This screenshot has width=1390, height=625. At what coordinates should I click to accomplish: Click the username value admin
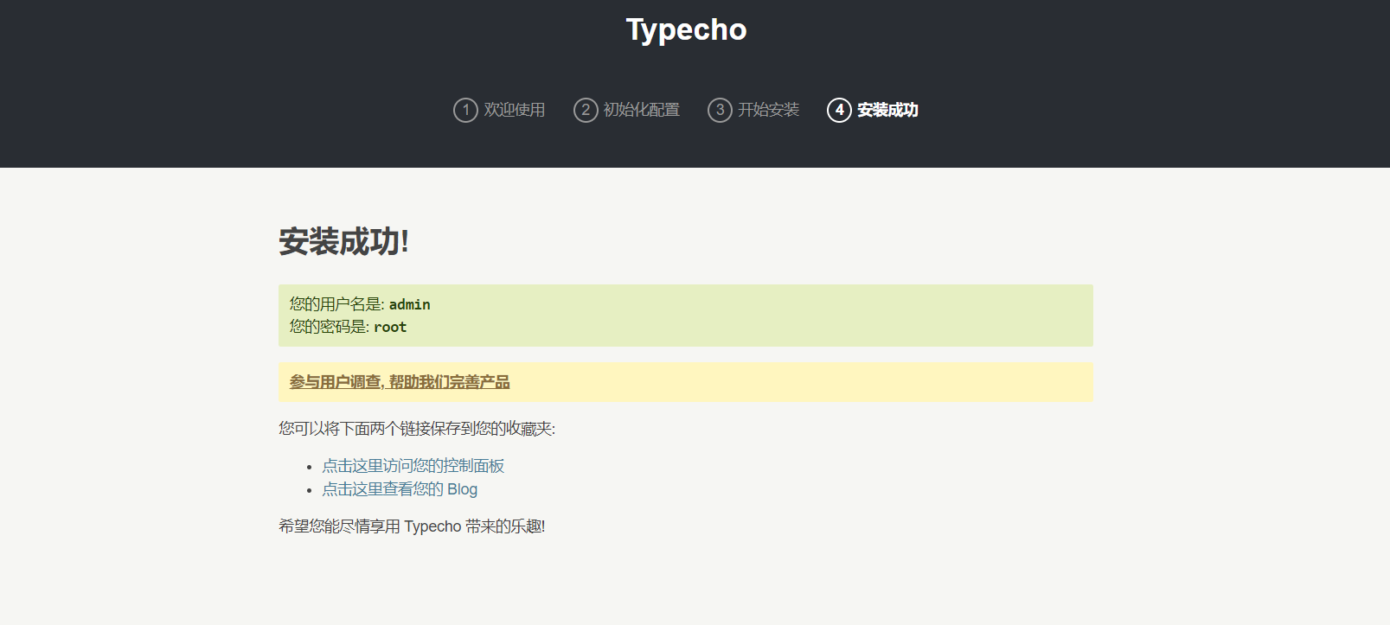(409, 304)
